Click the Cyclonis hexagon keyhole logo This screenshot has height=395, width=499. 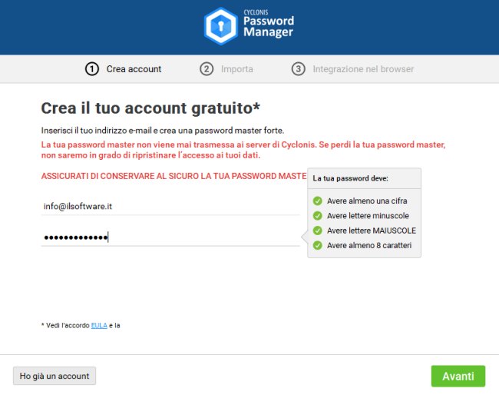220,26
